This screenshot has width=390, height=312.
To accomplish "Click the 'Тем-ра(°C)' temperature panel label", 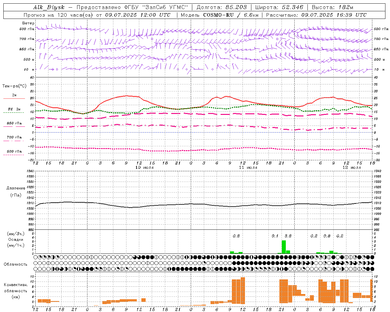I will pyautogui.click(x=14, y=86).
